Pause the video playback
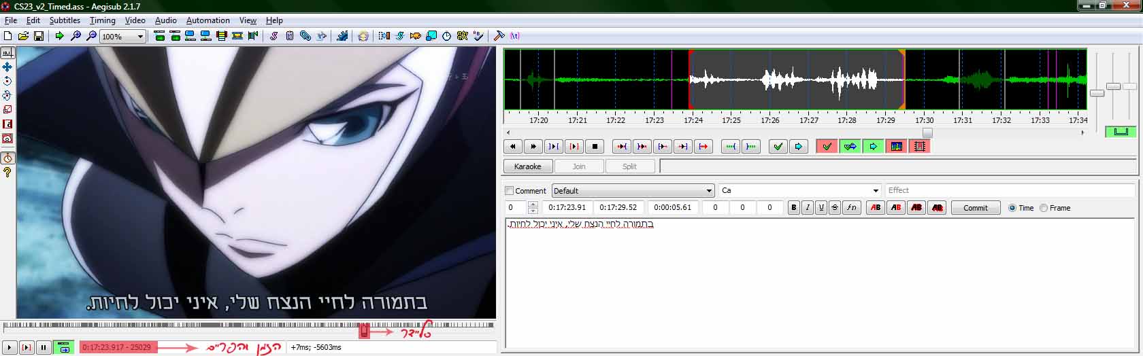The height and width of the screenshot is (356, 1143). (44, 348)
